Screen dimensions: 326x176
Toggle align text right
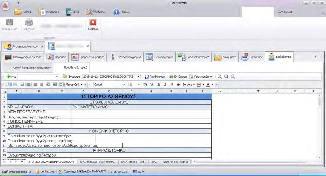(42, 84)
